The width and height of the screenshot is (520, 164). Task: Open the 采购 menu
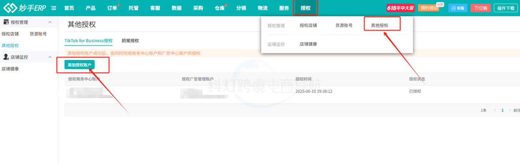click(198, 8)
